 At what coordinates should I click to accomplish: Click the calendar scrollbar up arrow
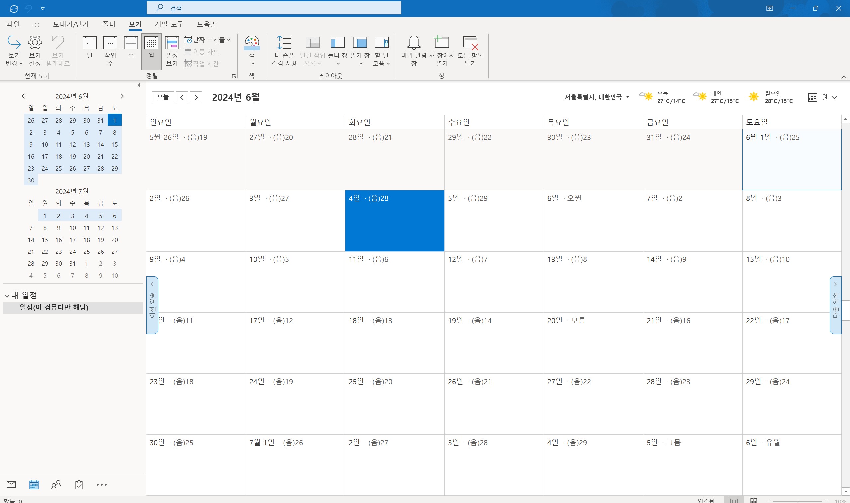846,119
